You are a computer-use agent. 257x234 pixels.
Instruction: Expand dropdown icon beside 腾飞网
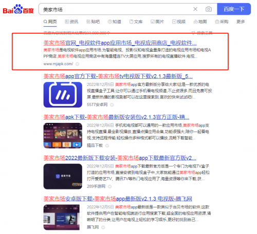tap(103, 227)
